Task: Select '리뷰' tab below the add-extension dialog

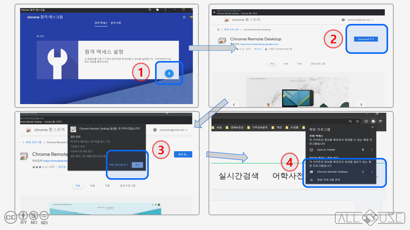Action: [x=93, y=186]
